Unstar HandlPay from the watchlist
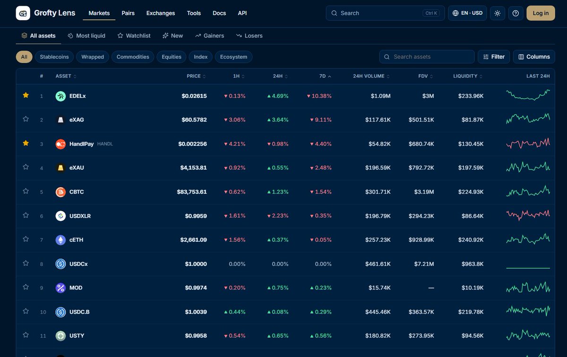 coord(26,143)
